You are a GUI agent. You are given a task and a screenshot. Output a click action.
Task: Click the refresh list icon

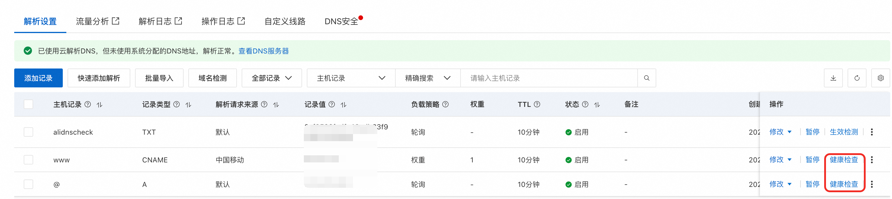[857, 78]
